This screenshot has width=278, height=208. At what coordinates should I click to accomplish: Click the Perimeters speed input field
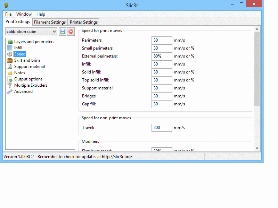[x=162, y=40]
